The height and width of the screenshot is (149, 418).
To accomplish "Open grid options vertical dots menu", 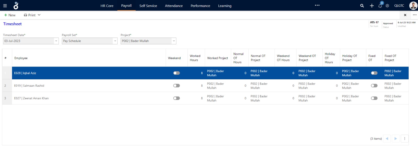I will pyautogui.click(x=404, y=139).
